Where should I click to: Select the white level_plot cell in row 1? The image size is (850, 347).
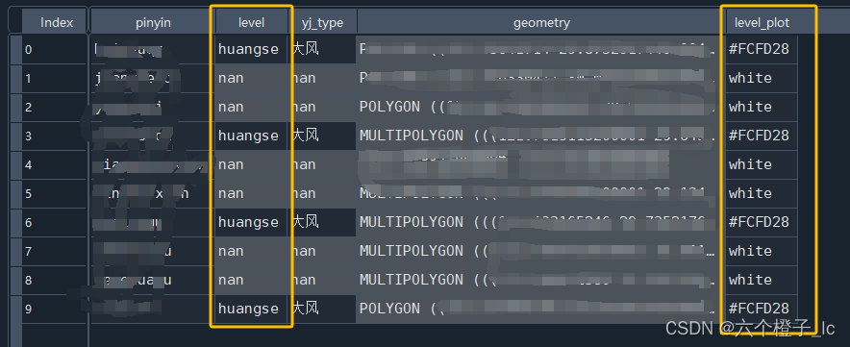(x=762, y=79)
